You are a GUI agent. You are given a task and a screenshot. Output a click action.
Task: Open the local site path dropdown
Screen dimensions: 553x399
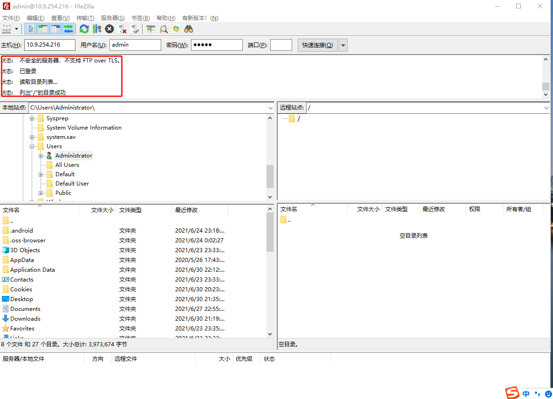[271, 108]
